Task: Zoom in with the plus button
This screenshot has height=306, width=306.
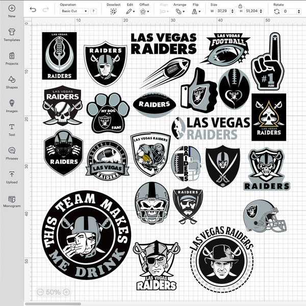Action: click(66, 292)
